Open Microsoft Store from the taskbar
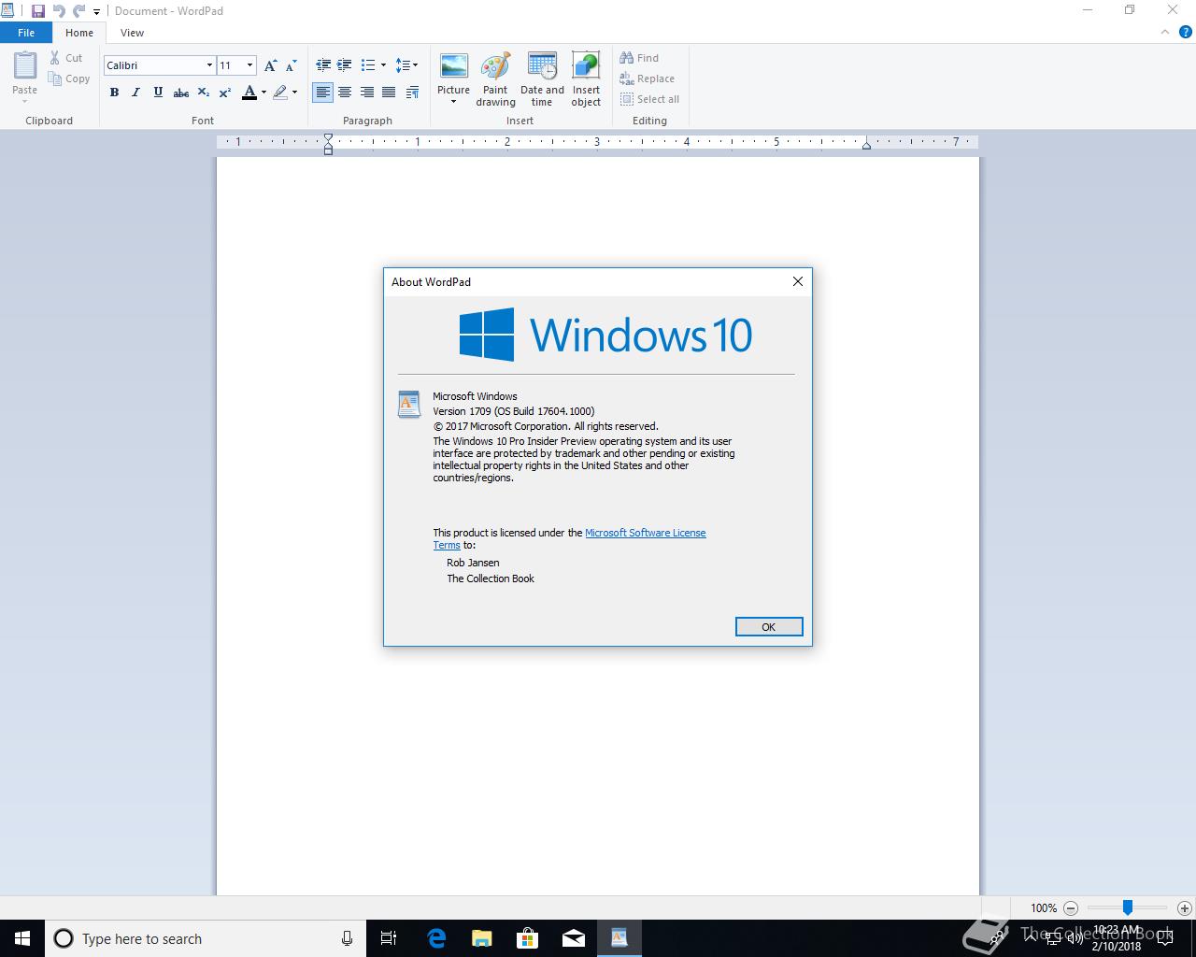Screen dimensions: 1196x957 click(528, 938)
